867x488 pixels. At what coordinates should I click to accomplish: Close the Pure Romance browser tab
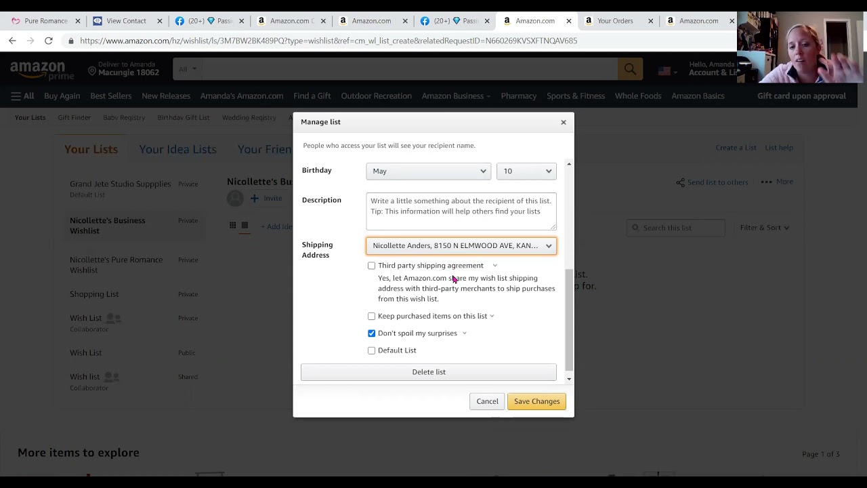click(x=77, y=21)
